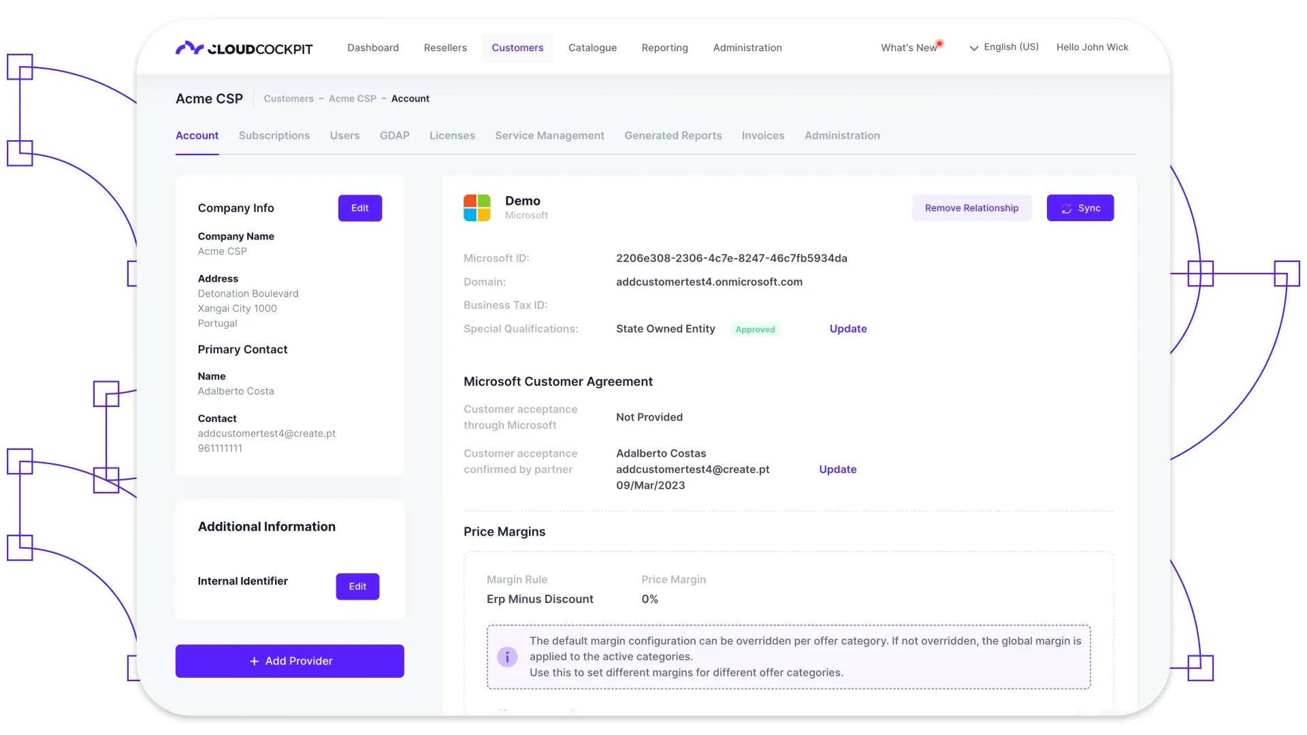The width and height of the screenshot is (1307, 735).
Task: View the Generated Reports tab
Action: click(673, 135)
